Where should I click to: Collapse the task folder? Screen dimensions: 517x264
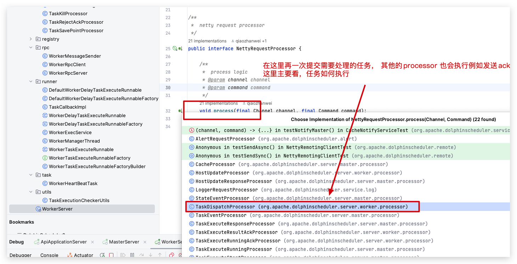point(31,175)
